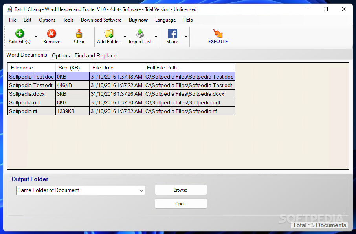Select the Softpedia.rtf filename cell

(x=31, y=111)
